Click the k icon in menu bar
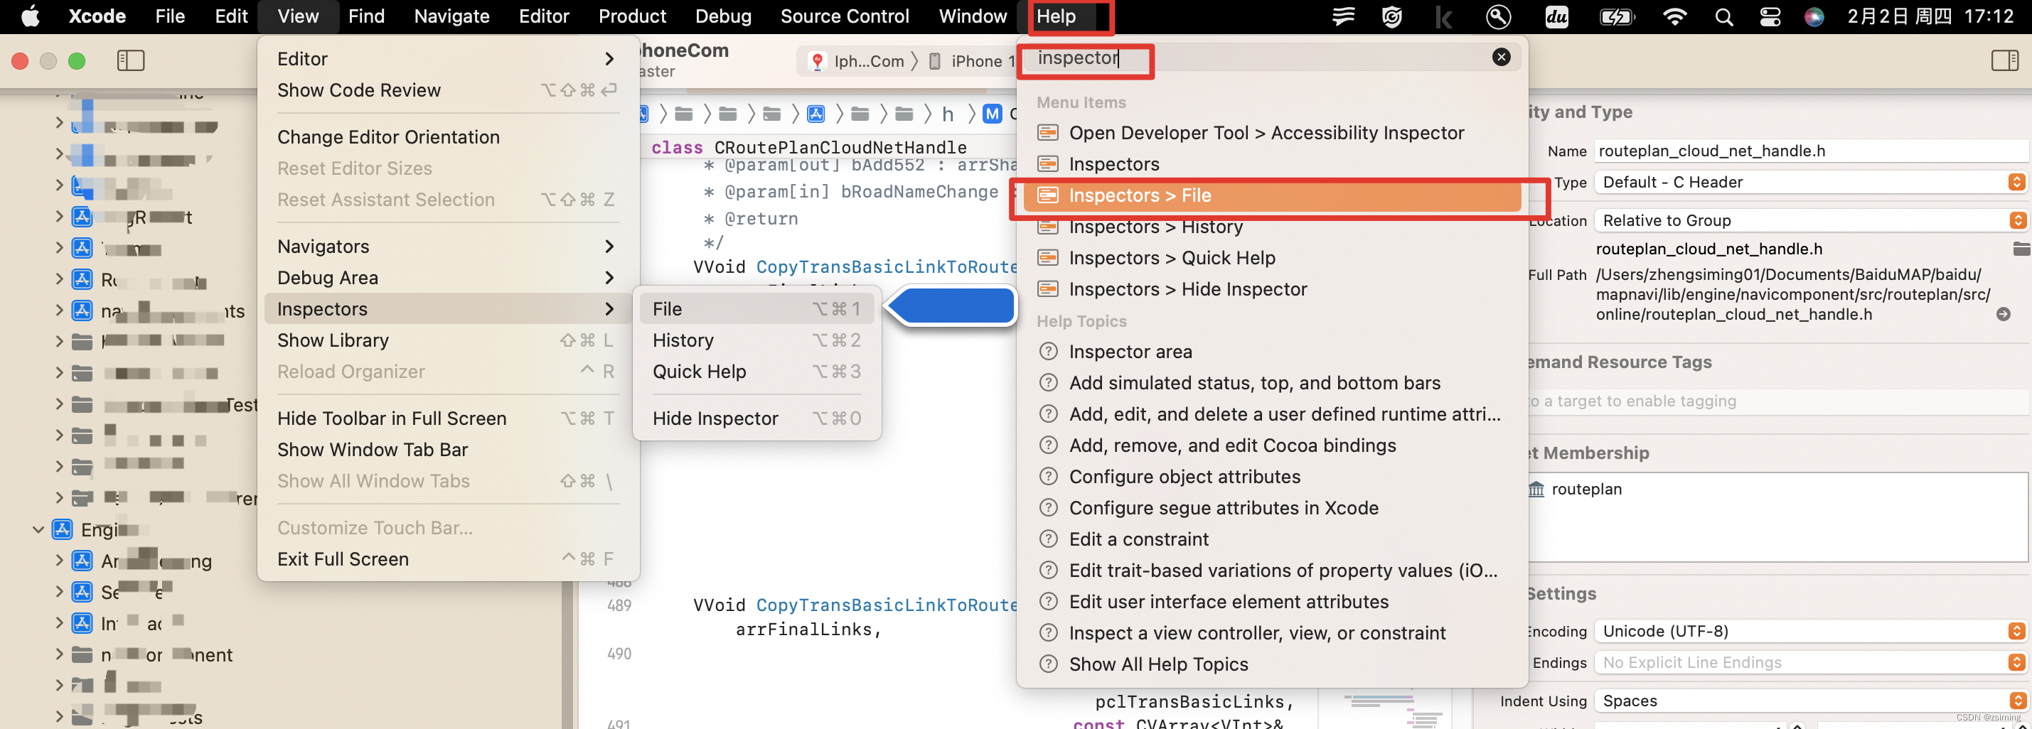Image resolution: width=2032 pixels, height=729 pixels. pos(1443,16)
